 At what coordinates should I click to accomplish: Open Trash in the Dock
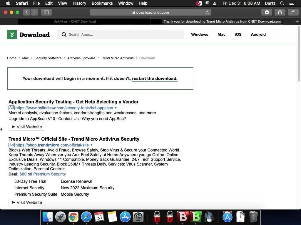253,217
